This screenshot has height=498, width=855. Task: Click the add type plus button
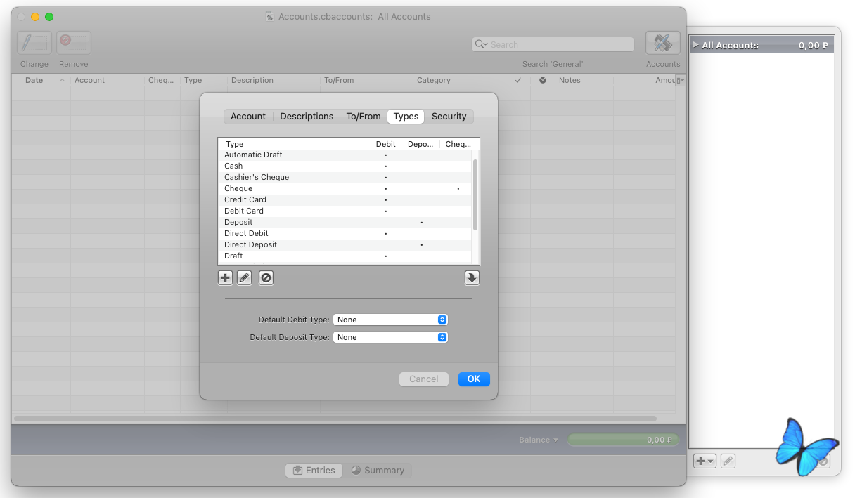click(x=225, y=278)
